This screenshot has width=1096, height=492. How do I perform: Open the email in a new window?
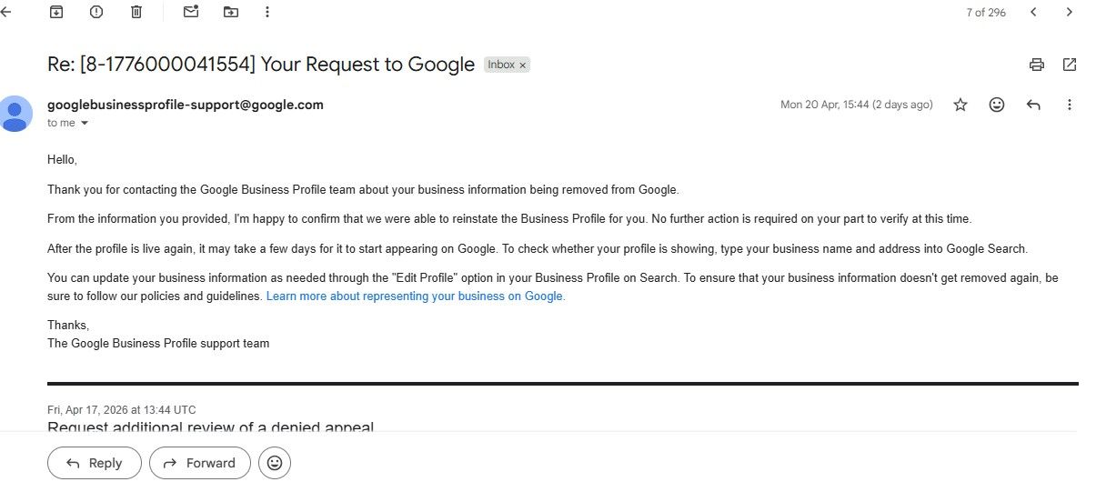click(1070, 65)
